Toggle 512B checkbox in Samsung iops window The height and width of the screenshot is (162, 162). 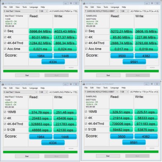pos(86,129)
